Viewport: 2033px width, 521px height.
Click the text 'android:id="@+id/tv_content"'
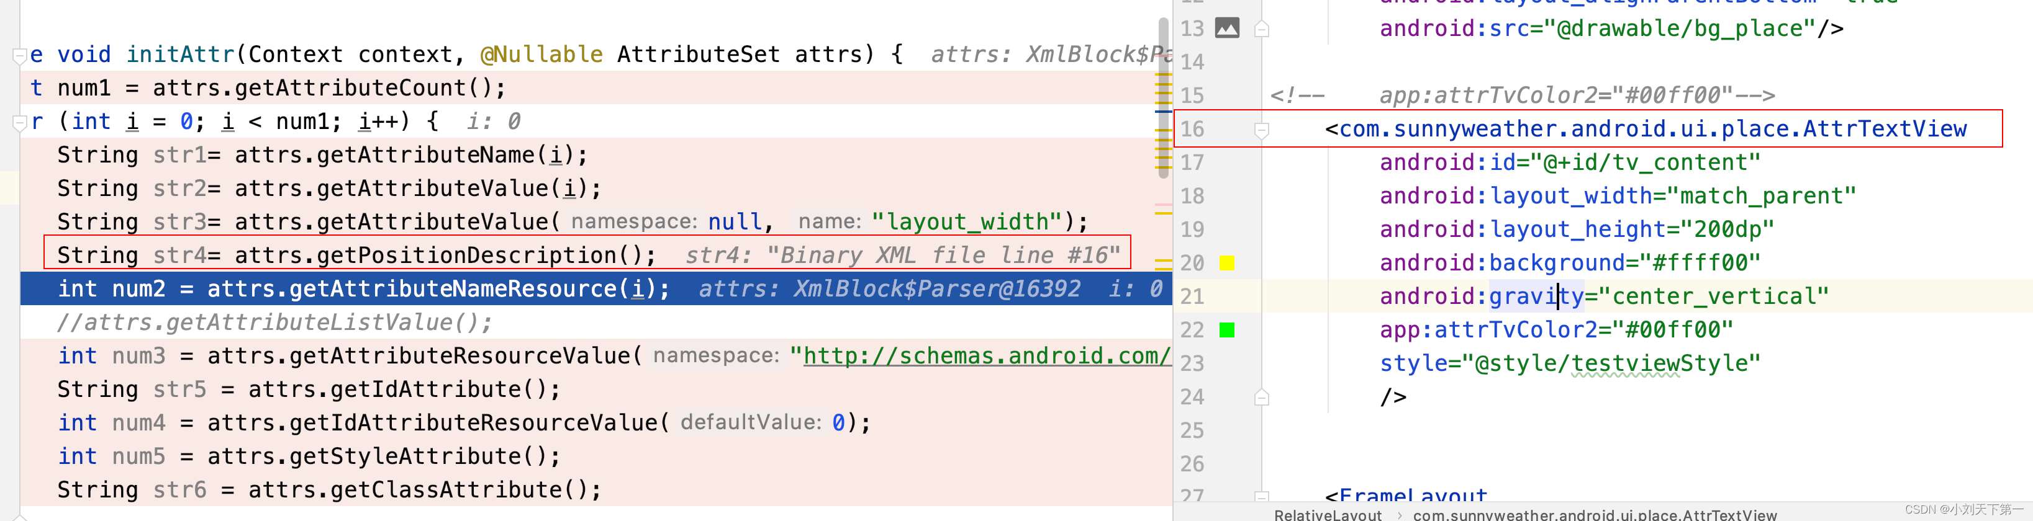coord(1570,163)
